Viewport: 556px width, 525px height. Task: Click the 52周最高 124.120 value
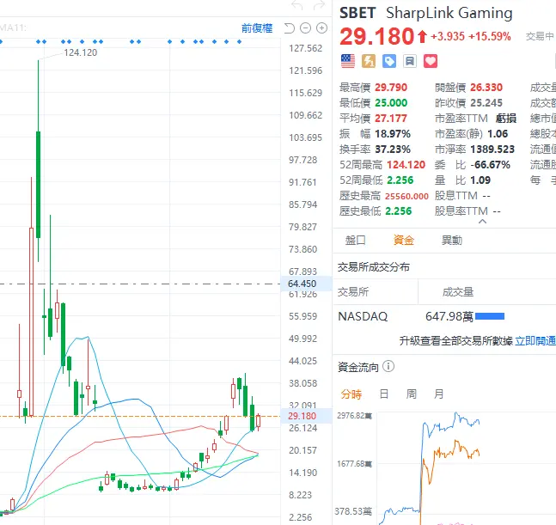406,165
